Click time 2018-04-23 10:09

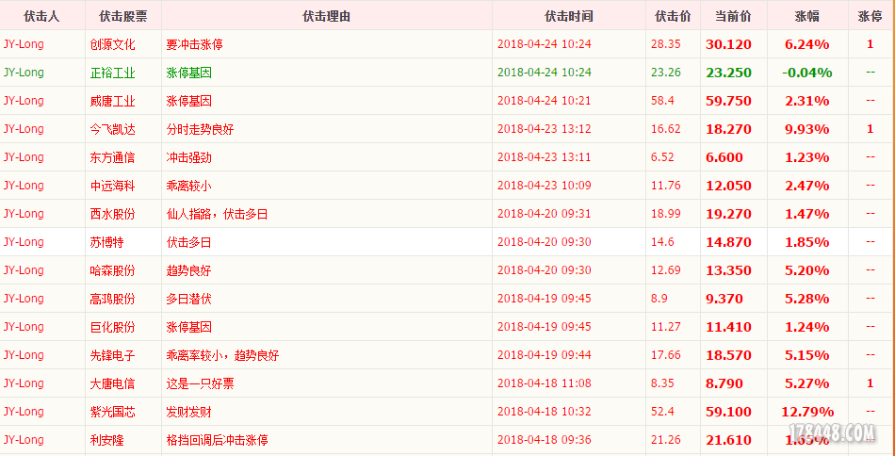point(545,186)
